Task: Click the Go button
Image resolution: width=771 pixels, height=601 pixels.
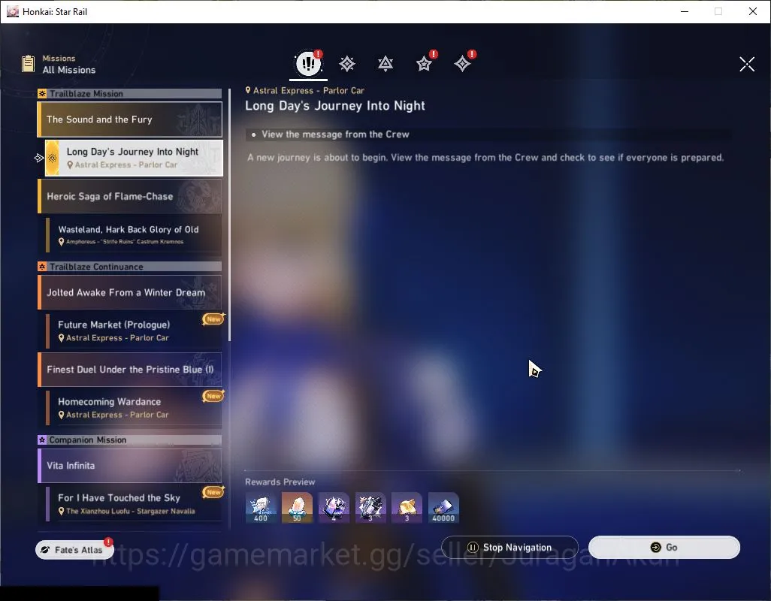Action: pyautogui.click(x=664, y=548)
